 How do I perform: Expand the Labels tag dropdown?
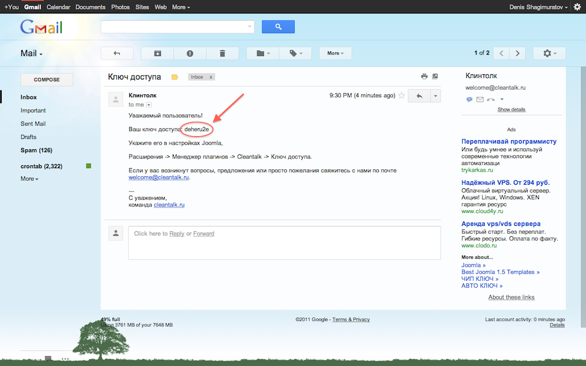(x=295, y=53)
